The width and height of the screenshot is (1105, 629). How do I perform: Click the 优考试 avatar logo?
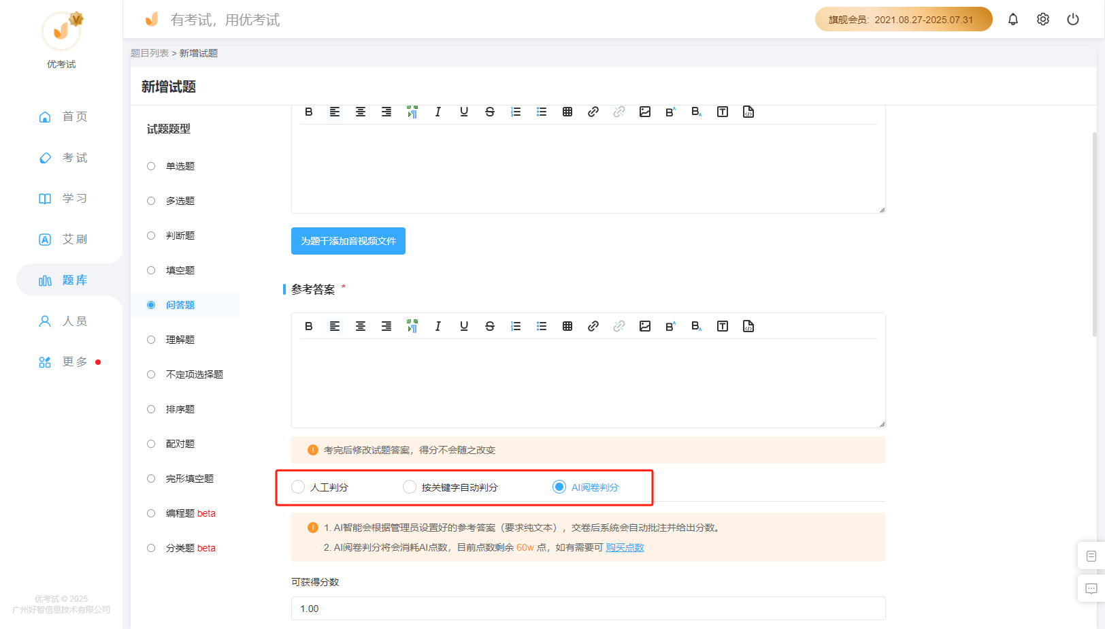(62, 31)
